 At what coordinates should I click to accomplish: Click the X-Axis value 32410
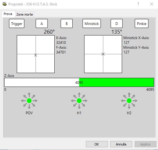tap(61, 43)
